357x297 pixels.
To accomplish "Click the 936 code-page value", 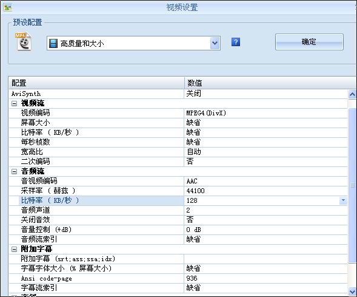I will (x=192, y=278).
